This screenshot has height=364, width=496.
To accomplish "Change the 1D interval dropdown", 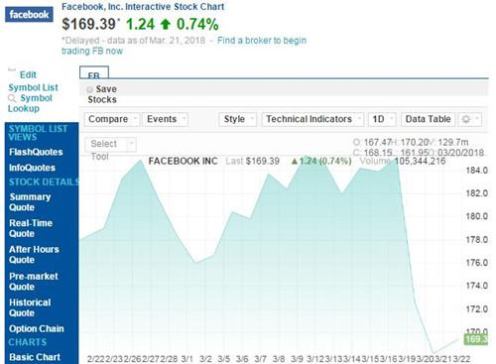I will click(382, 119).
